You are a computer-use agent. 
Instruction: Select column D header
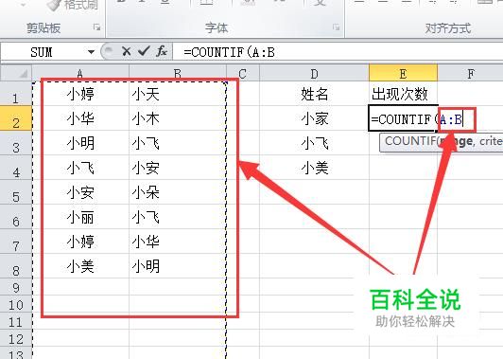[x=314, y=74]
